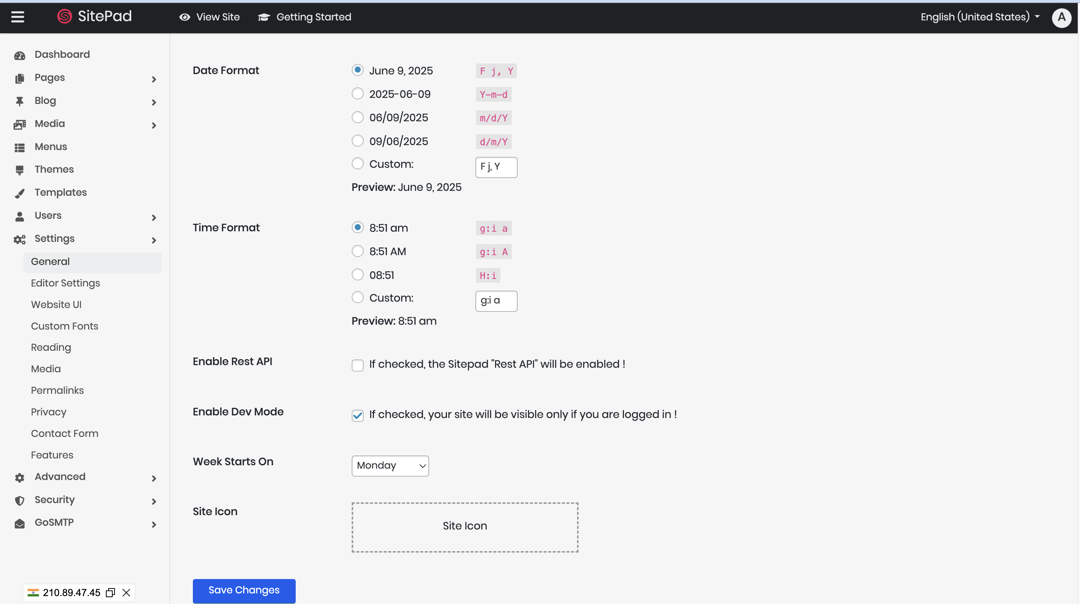
Task: Enable the Rest API checkbox
Action: [x=357, y=365]
